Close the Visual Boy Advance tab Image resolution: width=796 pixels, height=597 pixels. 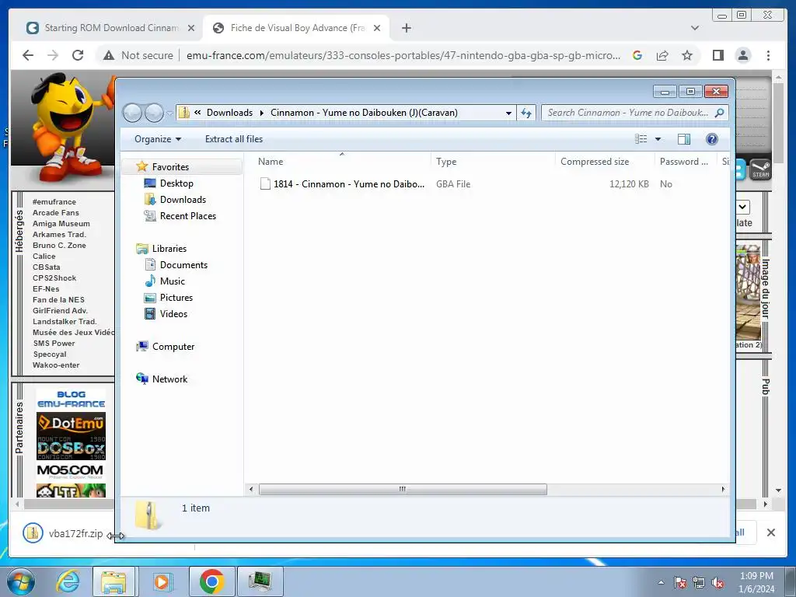[377, 28]
